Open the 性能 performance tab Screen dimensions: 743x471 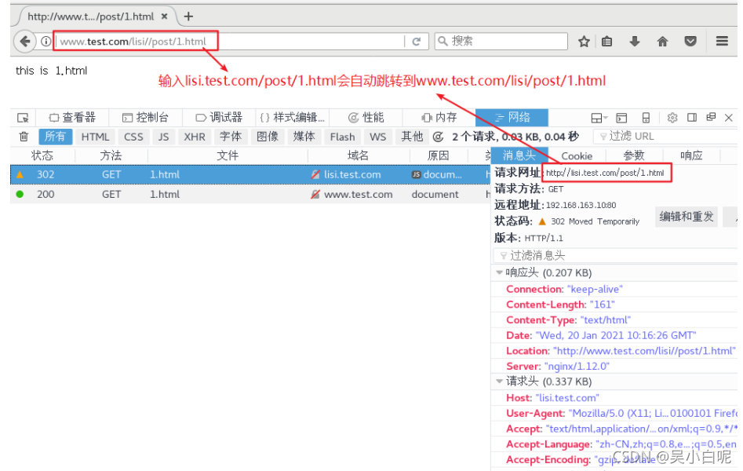pyautogui.click(x=366, y=118)
